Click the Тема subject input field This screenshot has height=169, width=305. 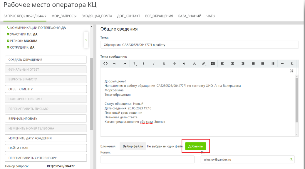[x=199, y=45]
